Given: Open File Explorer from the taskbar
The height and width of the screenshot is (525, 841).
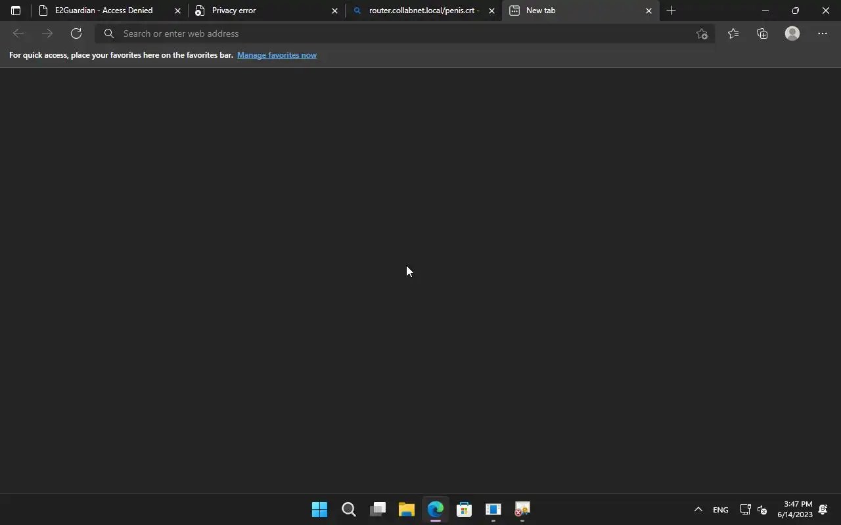Looking at the screenshot, I should pyautogui.click(x=407, y=509).
